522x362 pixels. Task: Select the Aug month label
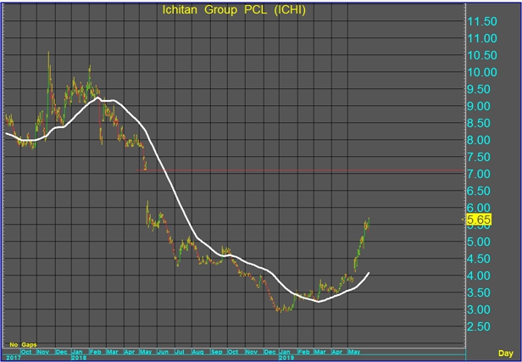(x=197, y=352)
